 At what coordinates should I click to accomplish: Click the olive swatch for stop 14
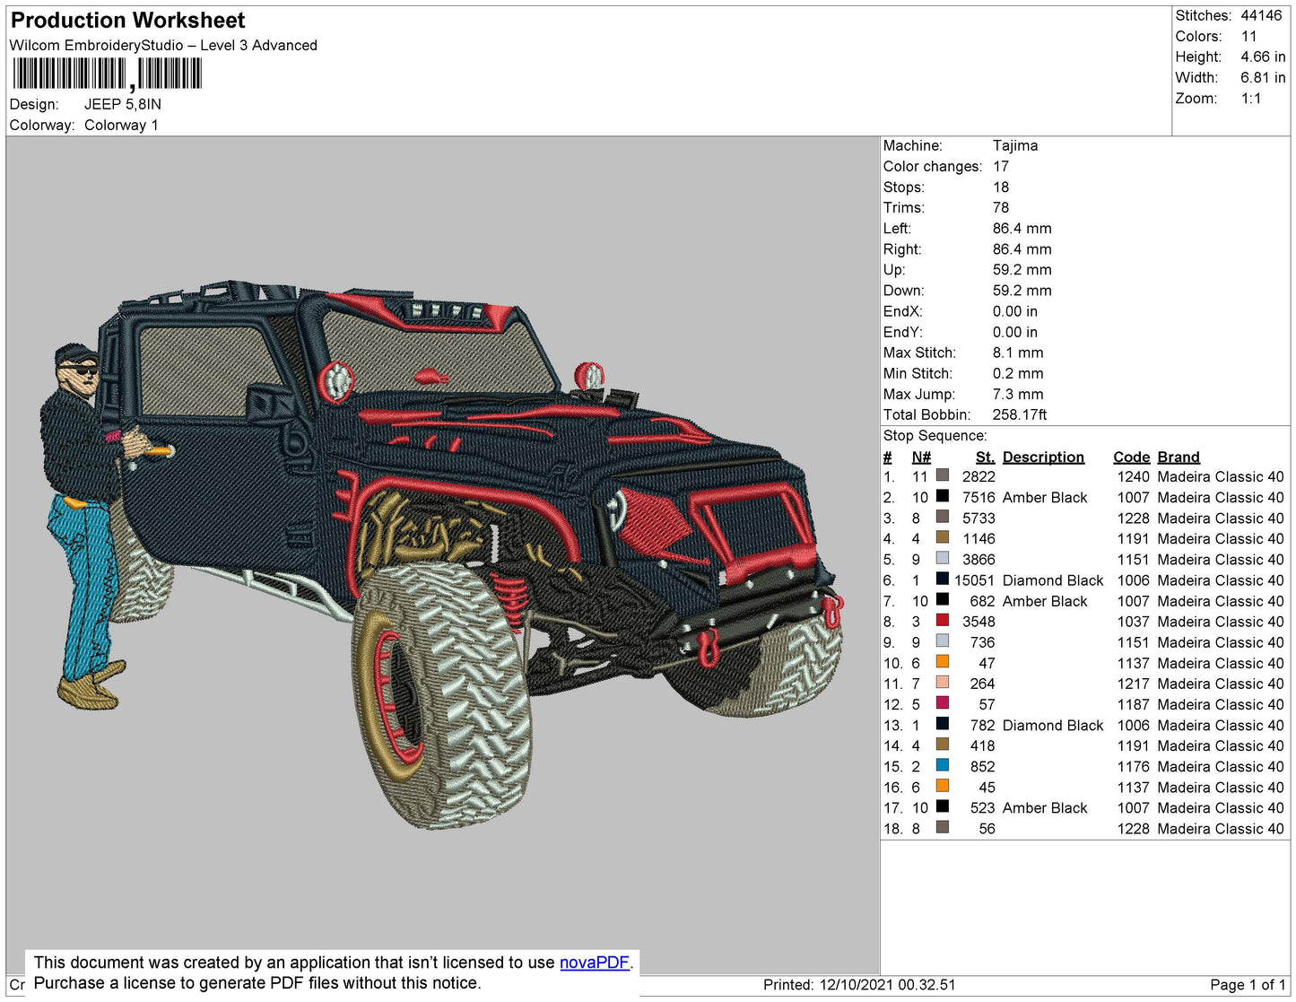tap(943, 745)
